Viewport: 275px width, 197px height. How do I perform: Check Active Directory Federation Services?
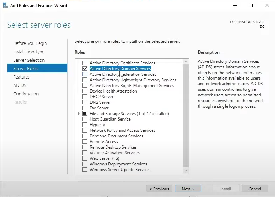point(85,74)
